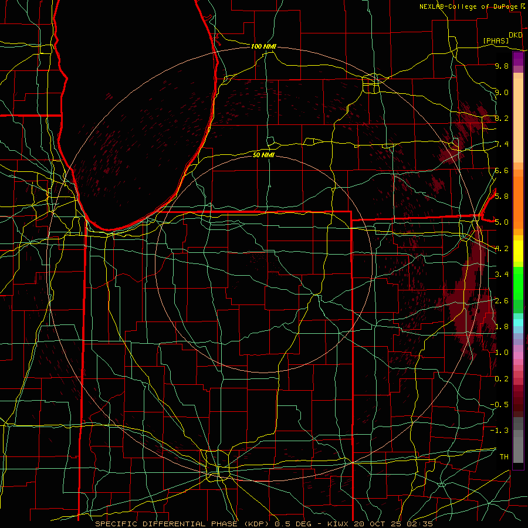Screen dimensions: 528x528
Task: Select the 4.2 color scale value
Action: pos(502,249)
